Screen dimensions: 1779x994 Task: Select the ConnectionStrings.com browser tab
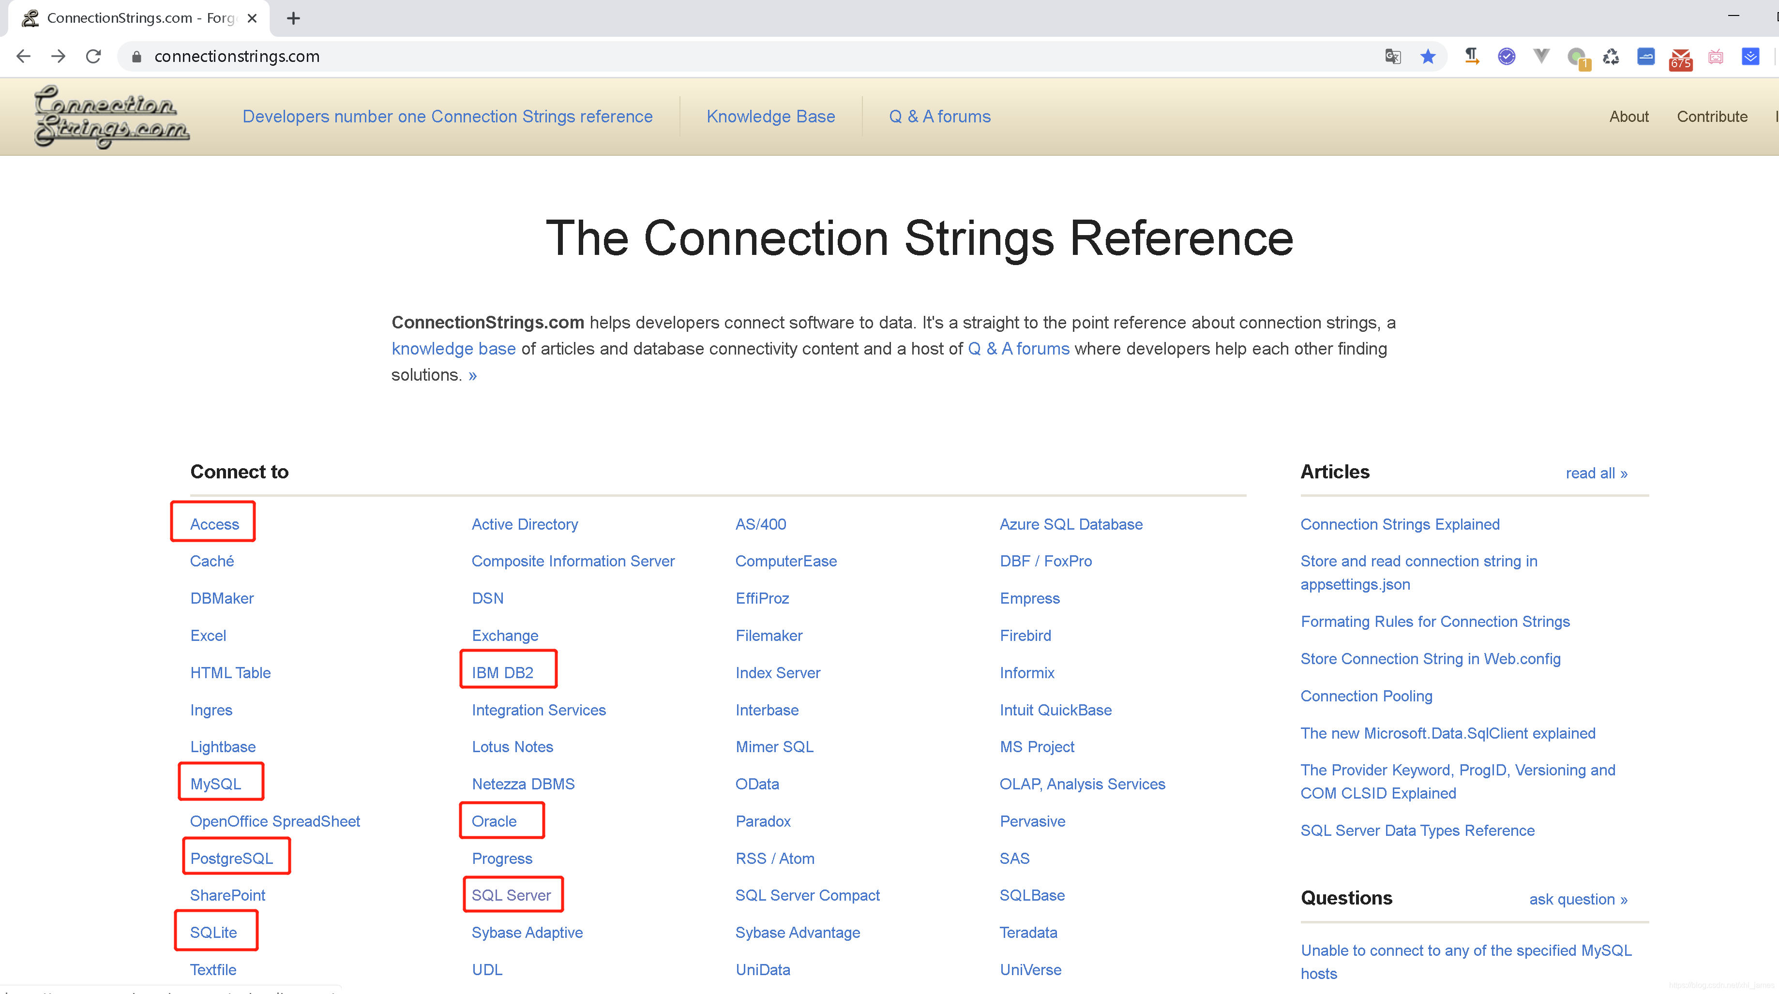coord(138,18)
